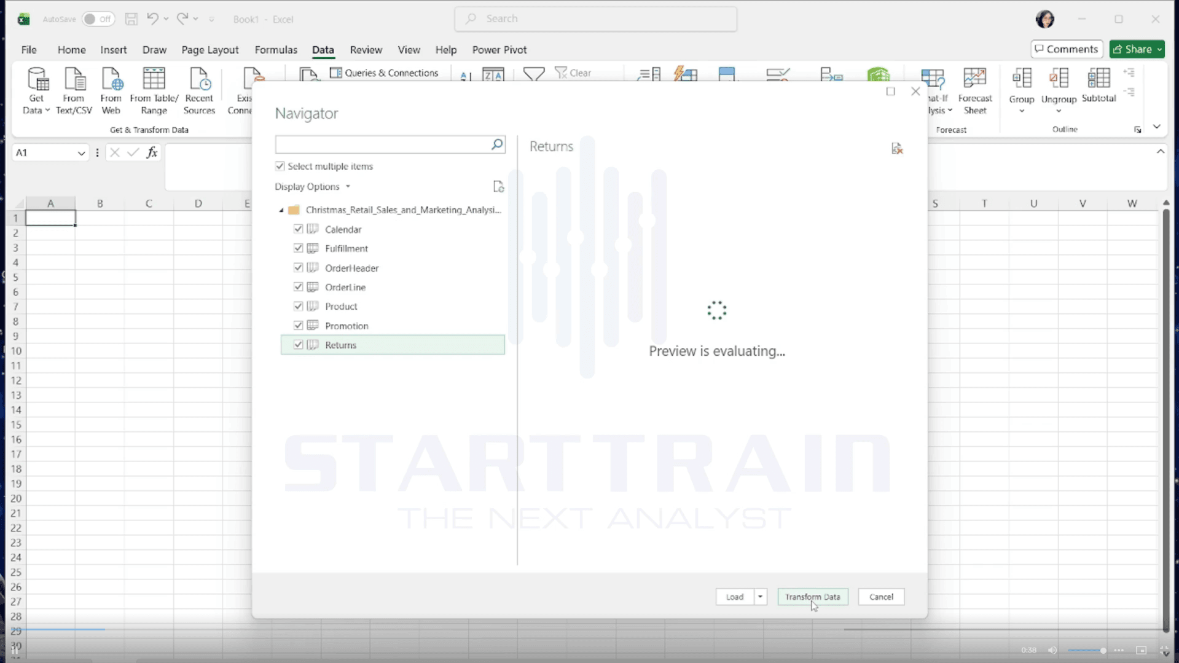
Task: Click the From Web import icon
Action: (x=111, y=91)
